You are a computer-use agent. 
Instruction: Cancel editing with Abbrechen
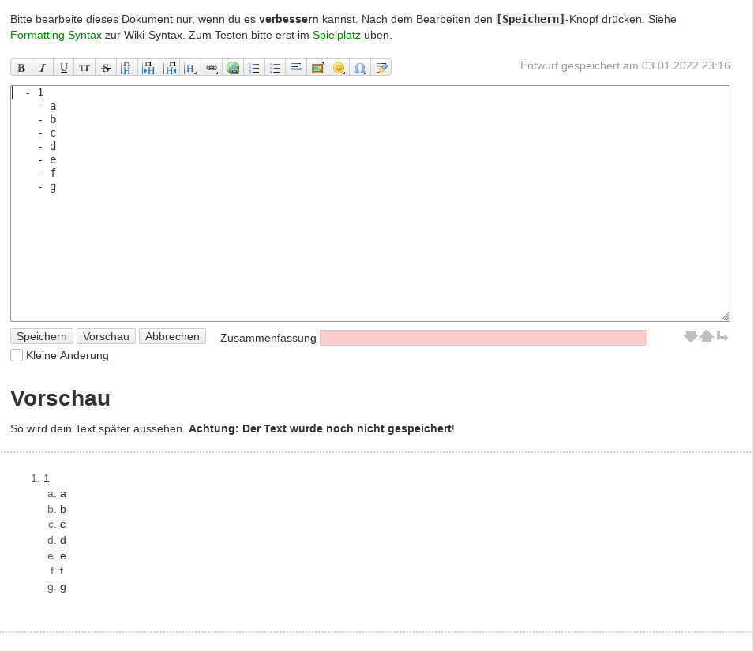coord(172,336)
